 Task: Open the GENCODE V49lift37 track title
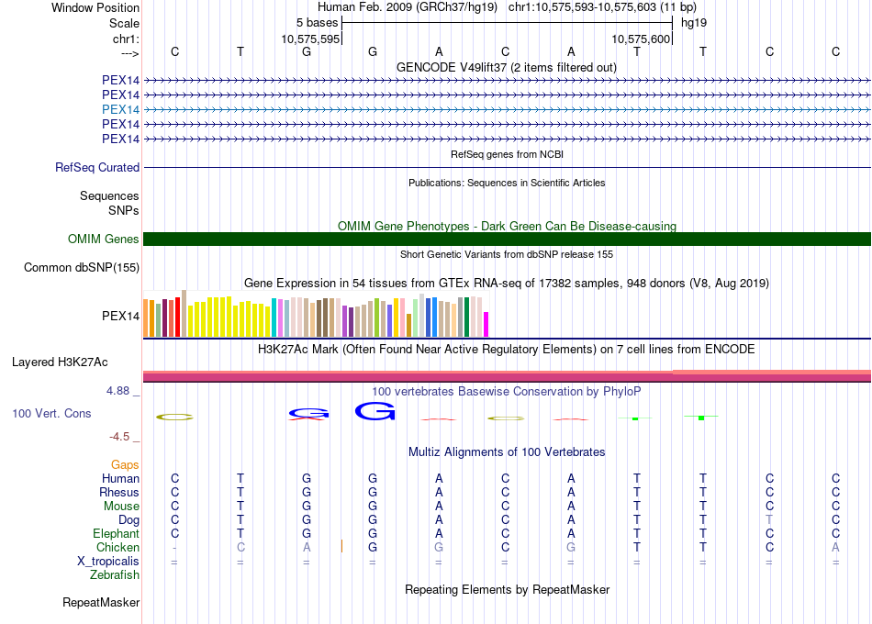pos(506,67)
